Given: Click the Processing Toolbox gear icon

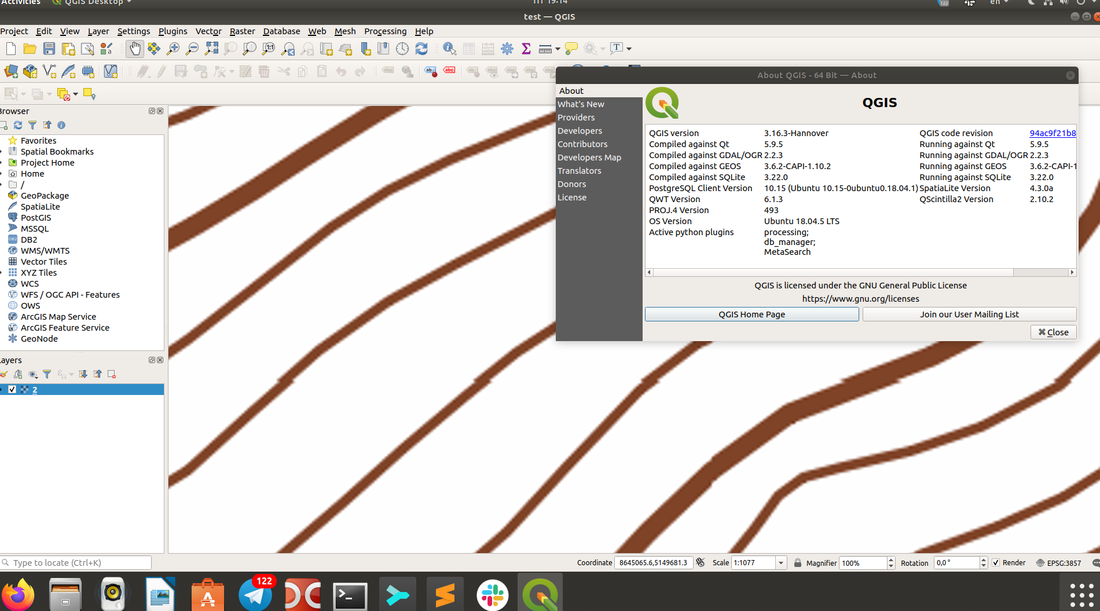Looking at the screenshot, I should click(507, 49).
